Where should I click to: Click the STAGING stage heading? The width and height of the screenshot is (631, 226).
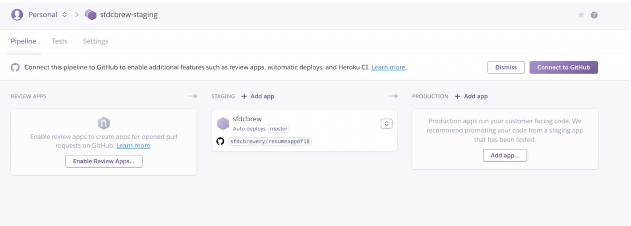(223, 96)
